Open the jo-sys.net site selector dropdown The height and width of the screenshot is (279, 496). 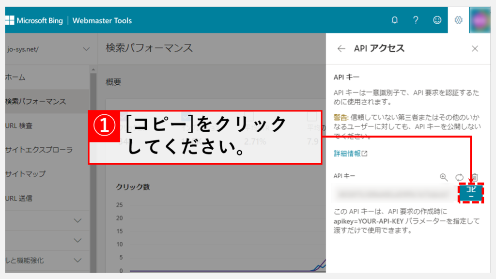pos(86,49)
